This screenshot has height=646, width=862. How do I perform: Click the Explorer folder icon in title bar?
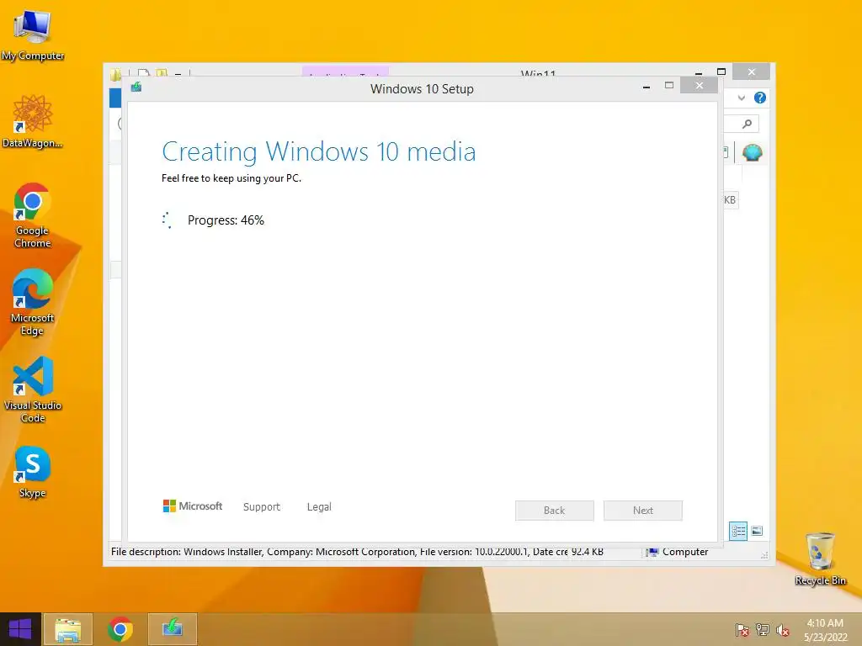[x=115, y=75]
